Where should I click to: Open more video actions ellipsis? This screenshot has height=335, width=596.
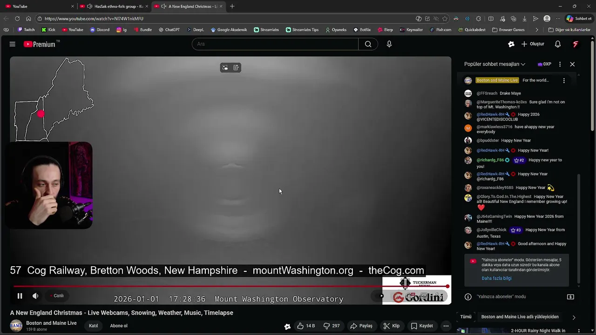pos(446,326)
